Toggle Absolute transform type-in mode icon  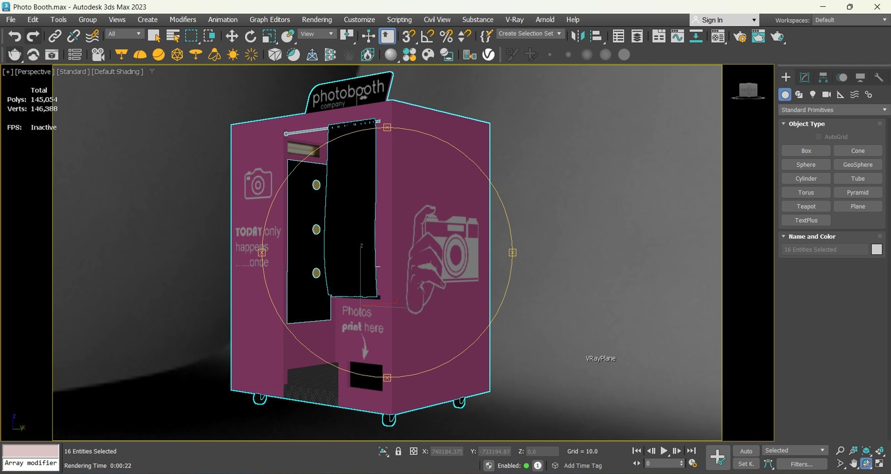(413, 451)
